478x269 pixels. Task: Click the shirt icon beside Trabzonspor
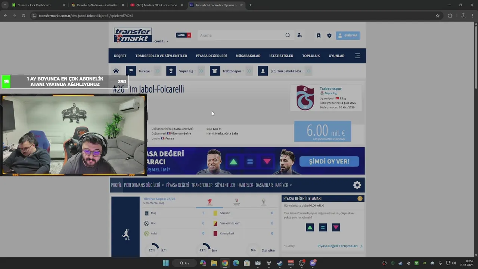tap(215, 71)
